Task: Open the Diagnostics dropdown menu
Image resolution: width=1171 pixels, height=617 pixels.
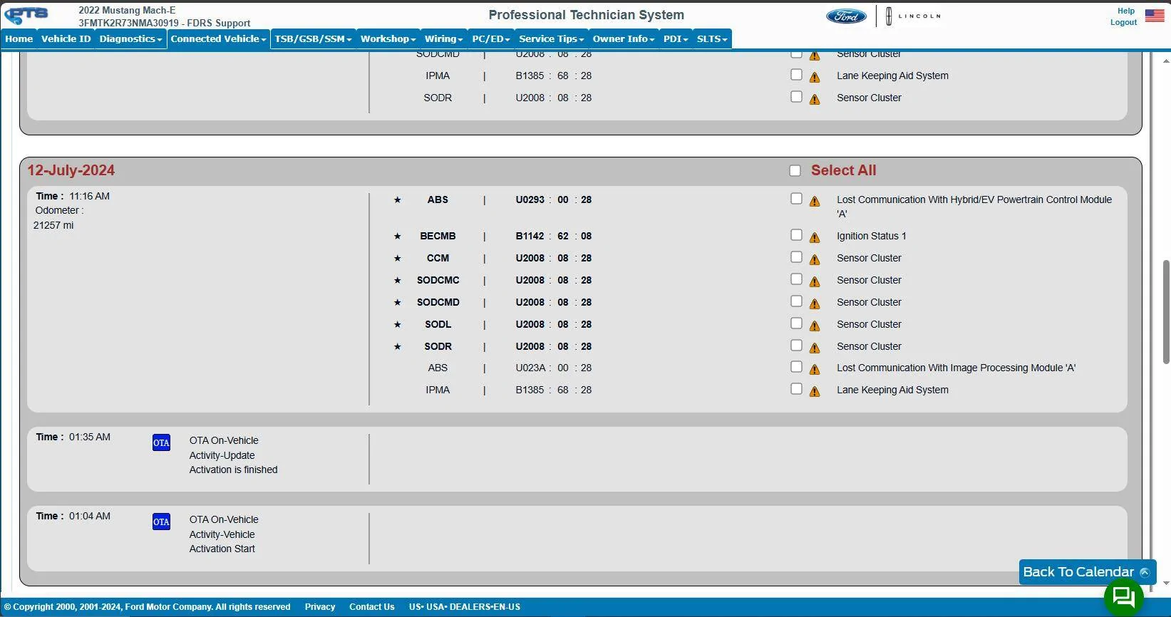Action: (130, 39)
